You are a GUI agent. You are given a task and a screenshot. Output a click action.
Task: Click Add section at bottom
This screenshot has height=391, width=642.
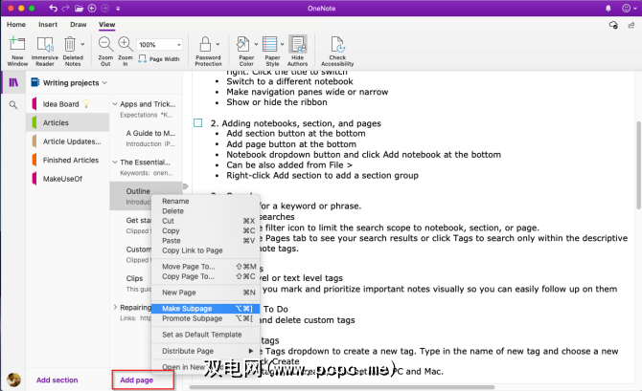(57, 380)
